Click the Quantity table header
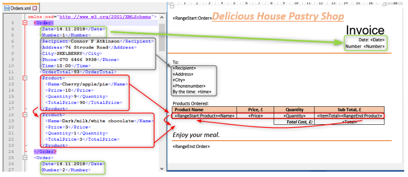 [294, 110]
